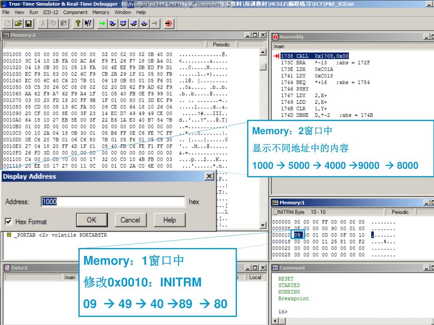Open the Help menu
This screenshot has height=325, width=434.
[x=141, y=12]
